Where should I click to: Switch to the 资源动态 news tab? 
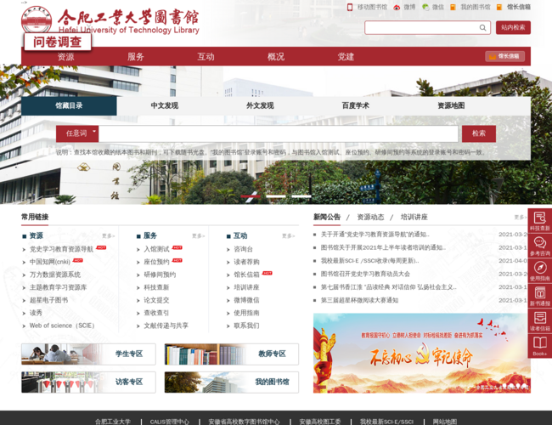[x=370, y=217]
